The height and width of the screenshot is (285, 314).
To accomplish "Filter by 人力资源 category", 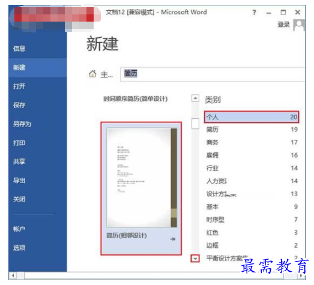I will [252, 181].
